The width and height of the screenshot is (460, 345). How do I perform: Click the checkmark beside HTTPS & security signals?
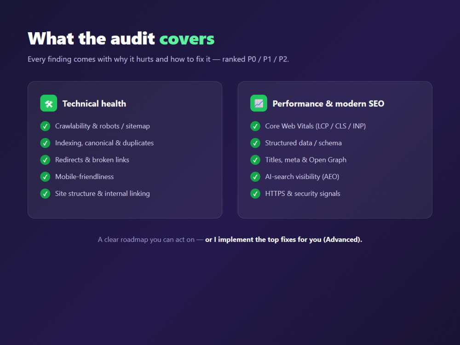pos(255,194)
